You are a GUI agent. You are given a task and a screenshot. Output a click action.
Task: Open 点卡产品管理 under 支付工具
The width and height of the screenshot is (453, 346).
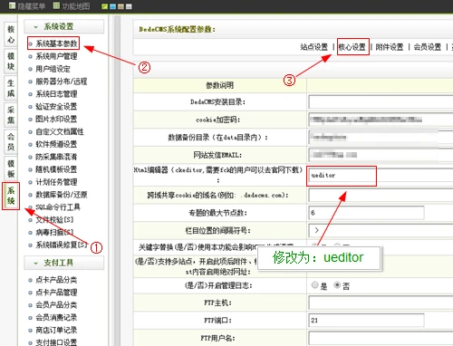tap(56, 293)
